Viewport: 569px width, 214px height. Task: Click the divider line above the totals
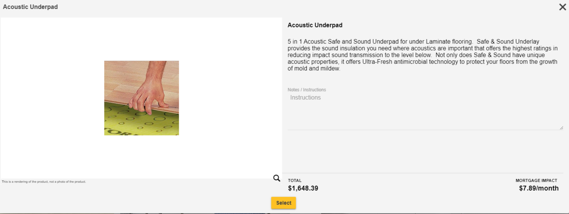pyautogui.click(x=425, y=173)
